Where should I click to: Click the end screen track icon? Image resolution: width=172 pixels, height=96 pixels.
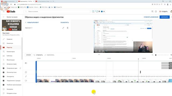tap(26, 63)
